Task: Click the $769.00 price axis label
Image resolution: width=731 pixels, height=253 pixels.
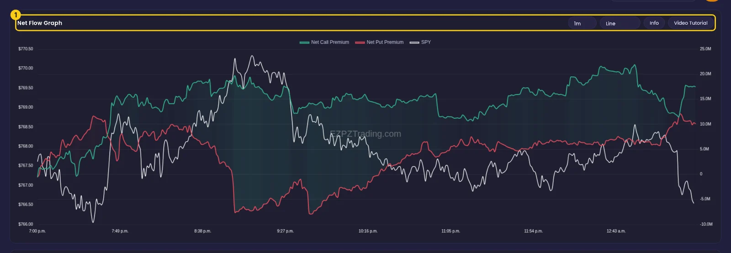Action: (x=26, y=107)
